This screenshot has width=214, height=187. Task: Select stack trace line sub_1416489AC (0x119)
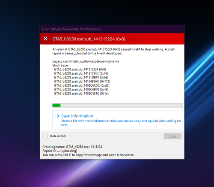[x=82, y=81]
